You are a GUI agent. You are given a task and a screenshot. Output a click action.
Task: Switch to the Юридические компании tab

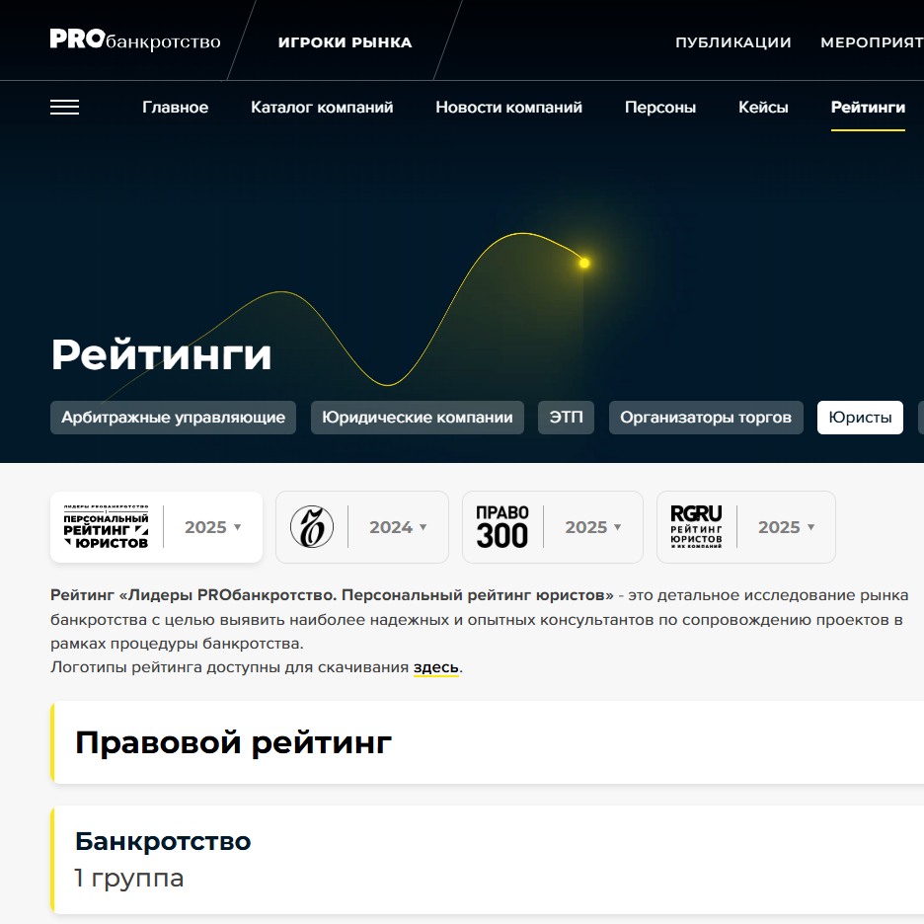(418, 418)
